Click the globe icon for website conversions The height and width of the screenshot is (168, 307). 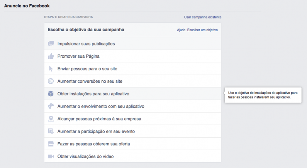point(51,81)
